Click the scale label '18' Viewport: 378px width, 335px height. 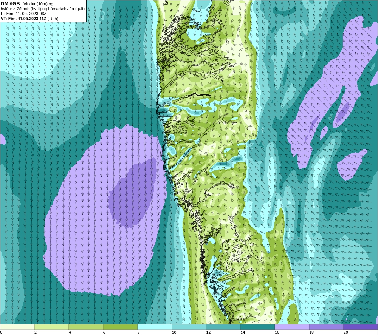pyautogui.click(x=311, y=333)
